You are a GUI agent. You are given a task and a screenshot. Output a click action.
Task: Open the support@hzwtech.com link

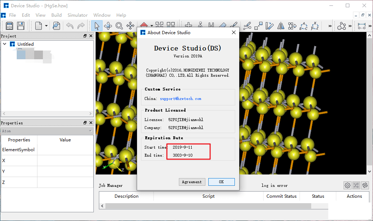(x=181, y=99)
